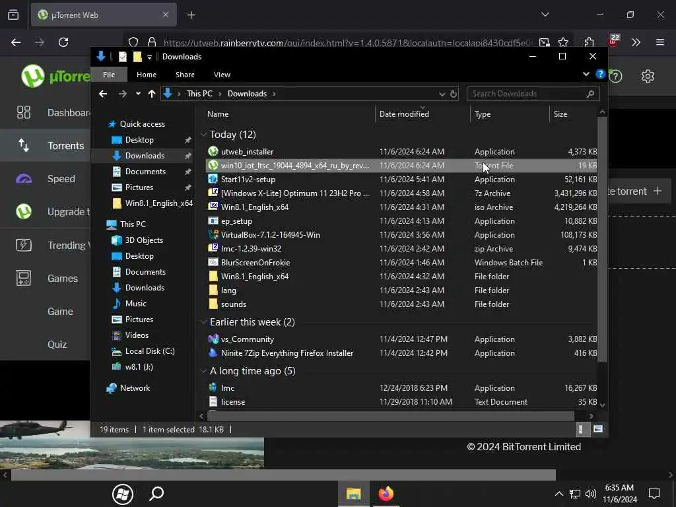Collapse the Earlier this week group
Viewport: 676px width, 507px height.
tap(203, 321)
